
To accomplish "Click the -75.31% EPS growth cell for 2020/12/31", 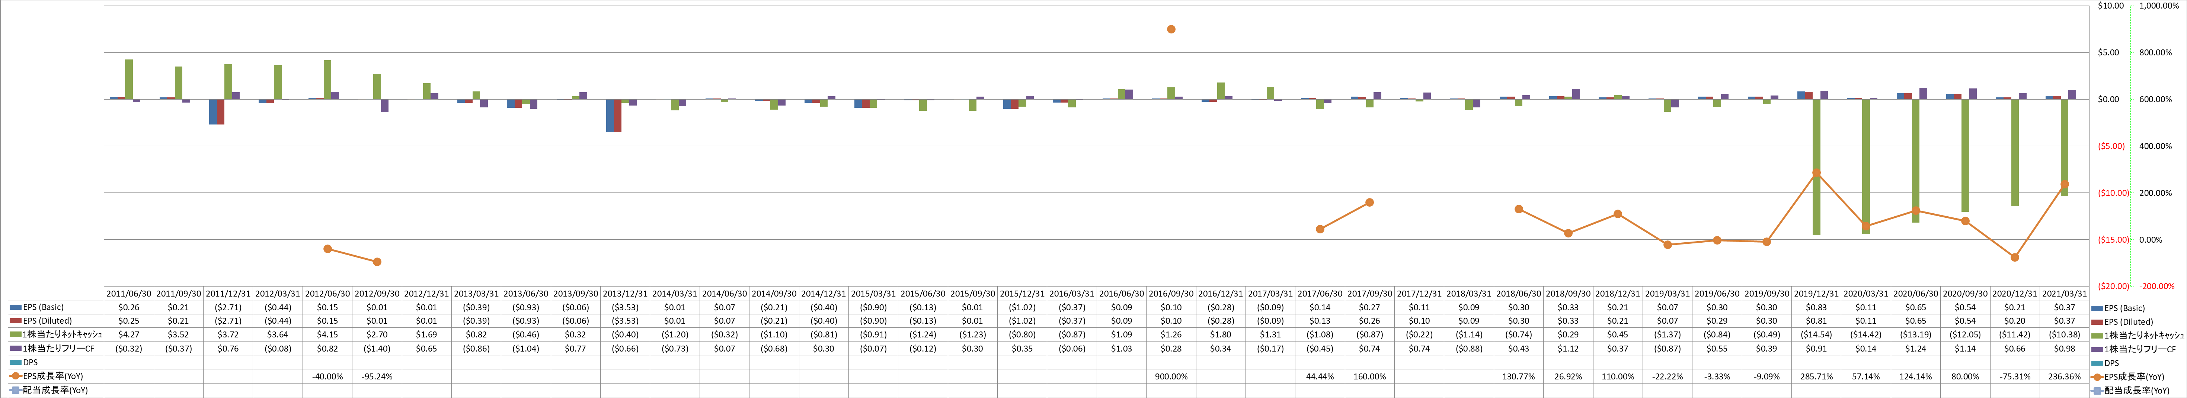I will point(2015,376).
